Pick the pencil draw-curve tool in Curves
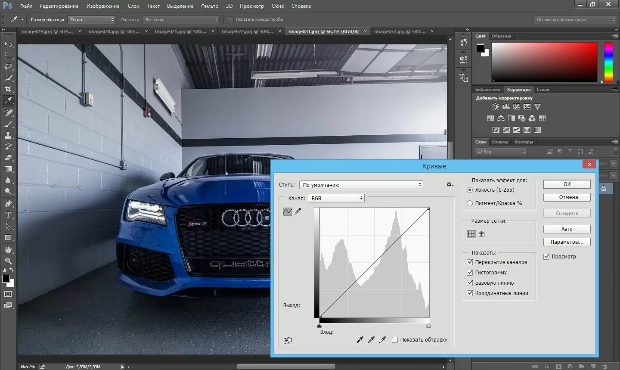The width and height of the screenshot is (620, 370). (x=298, y=211)
